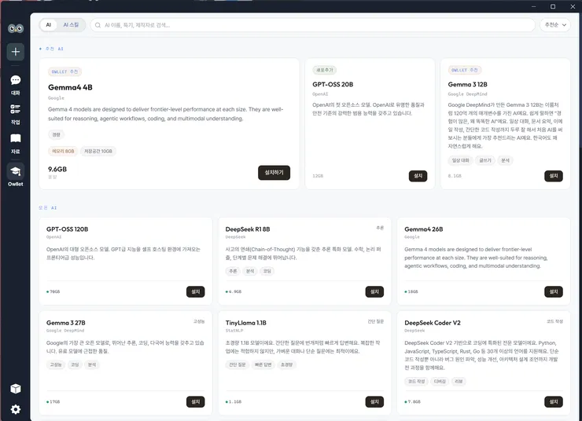Click the 새로추가 badge on GPT-OSS 20B

click(324, 70)
